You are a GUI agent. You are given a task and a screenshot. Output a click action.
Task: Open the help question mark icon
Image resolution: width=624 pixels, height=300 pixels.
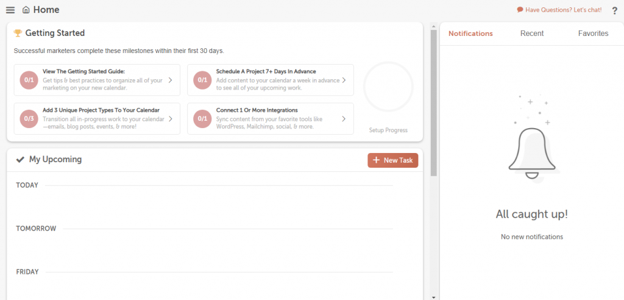click(x=615, y=11)
